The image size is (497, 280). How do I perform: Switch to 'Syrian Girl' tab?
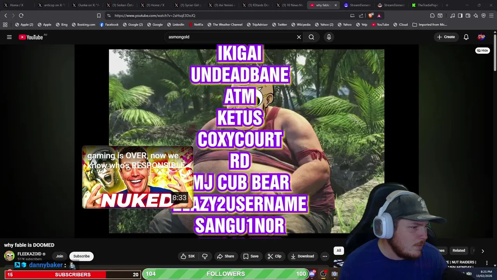tap(187, 5)
